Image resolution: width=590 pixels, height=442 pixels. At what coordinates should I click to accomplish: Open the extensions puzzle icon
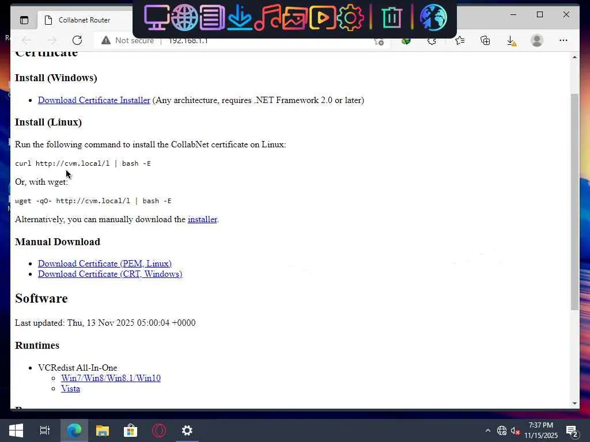pyautogui.click(x=432, y=41)
